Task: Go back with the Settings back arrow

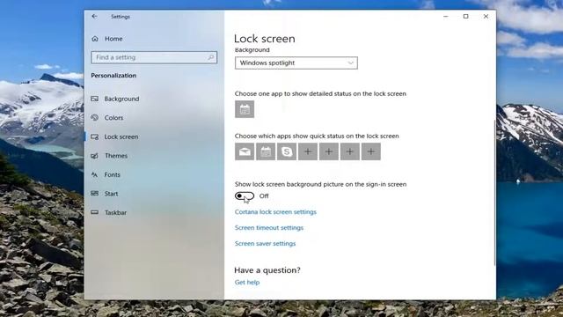Action: [x=94, y=16]
